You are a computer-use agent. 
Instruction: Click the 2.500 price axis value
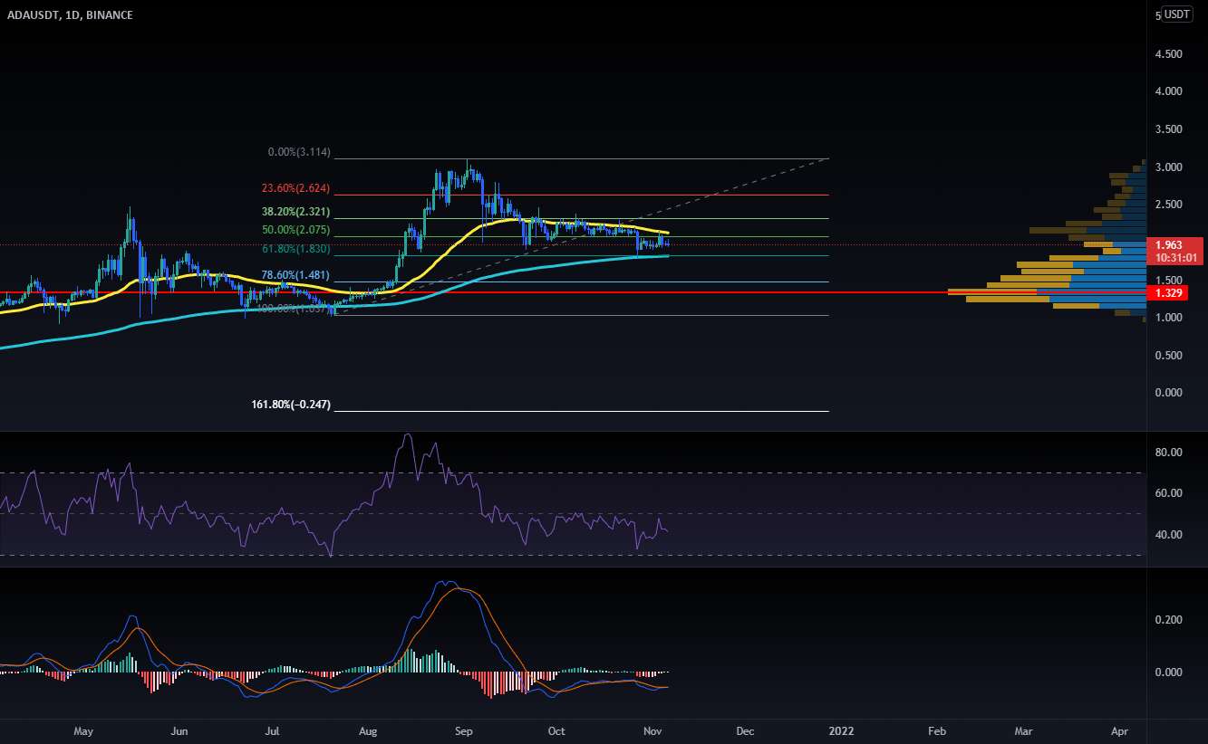pos(1169,205)
